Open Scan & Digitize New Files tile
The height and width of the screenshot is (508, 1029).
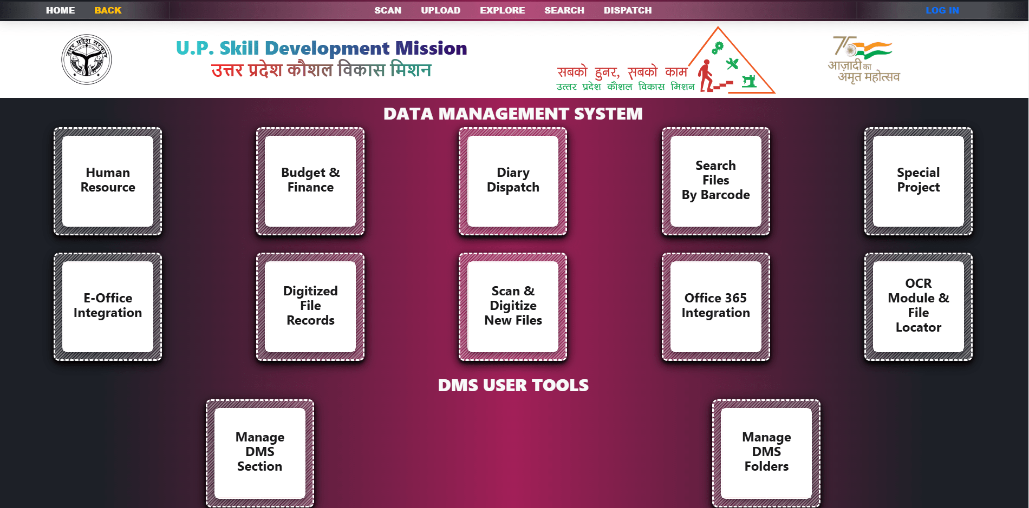coord(513,307)
